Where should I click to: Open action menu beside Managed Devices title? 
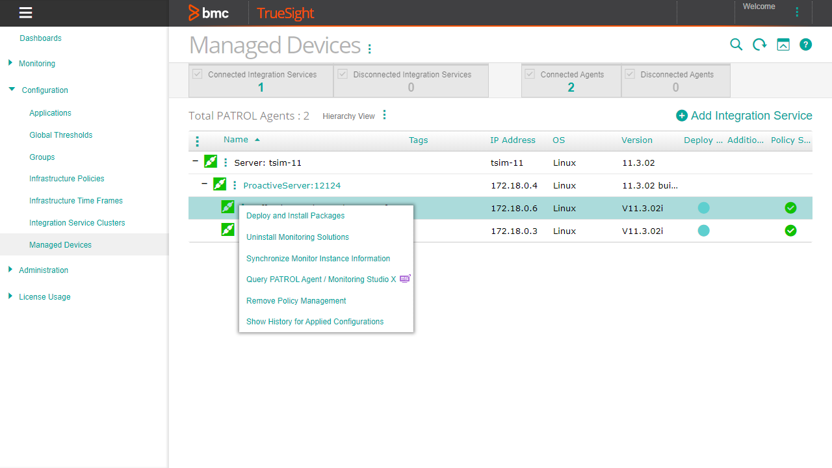click(370, 49)
